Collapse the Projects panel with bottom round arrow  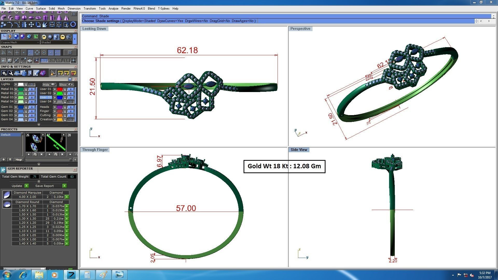[39, 164]
